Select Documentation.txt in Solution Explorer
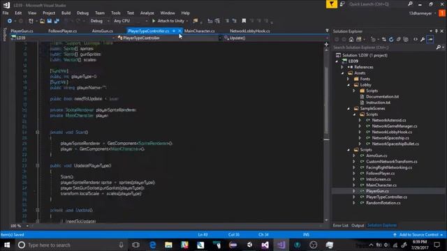Viewport: 447px width, 251px height. pos(382,96)
